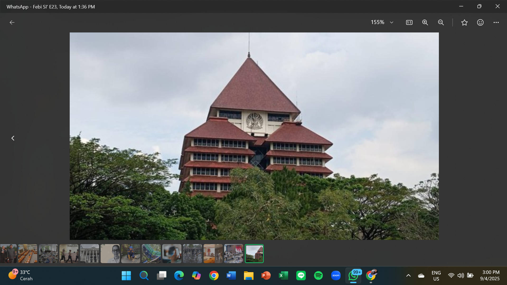Launch Microsoft Edge from taskbar

coord(179,275)
